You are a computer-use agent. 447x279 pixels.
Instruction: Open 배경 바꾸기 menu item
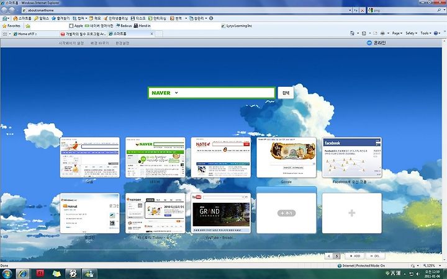(x=99, y=43)
